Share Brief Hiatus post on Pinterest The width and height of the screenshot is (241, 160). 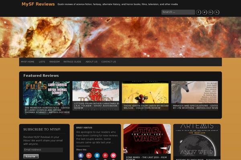point(105,156)
